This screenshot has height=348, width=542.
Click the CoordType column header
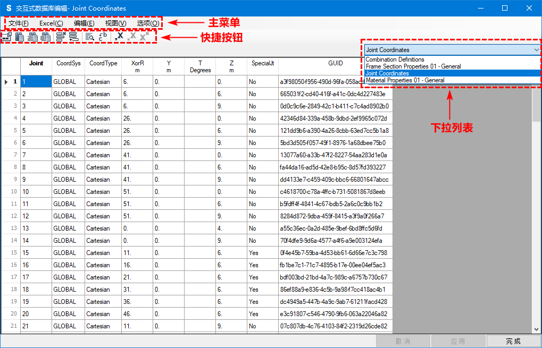[103, 63]
